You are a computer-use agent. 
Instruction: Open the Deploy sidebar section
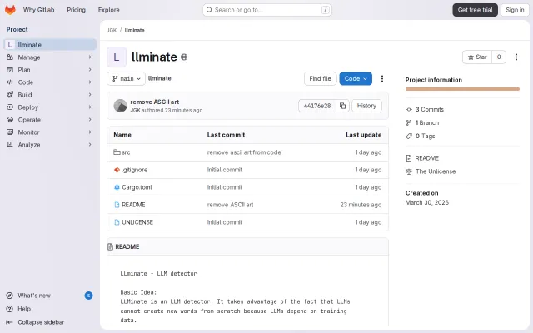click(x=50, y=107)
